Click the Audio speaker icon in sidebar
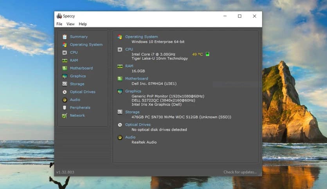Image resolution: width=327 pixels, height=189 pixels. (65, 100)
